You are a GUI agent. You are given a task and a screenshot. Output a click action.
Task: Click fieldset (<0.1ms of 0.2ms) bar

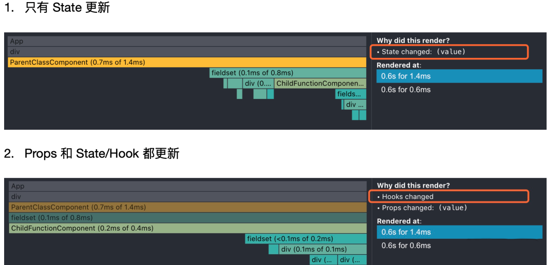tap(306, 239)
